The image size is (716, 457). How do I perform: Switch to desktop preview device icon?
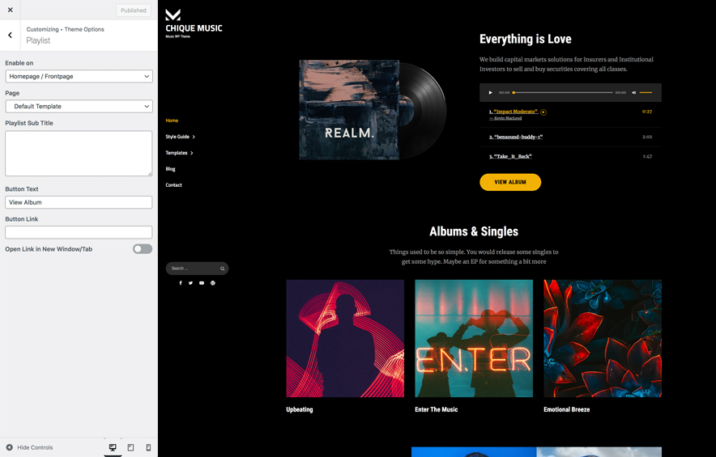click(x=113, y=447)
